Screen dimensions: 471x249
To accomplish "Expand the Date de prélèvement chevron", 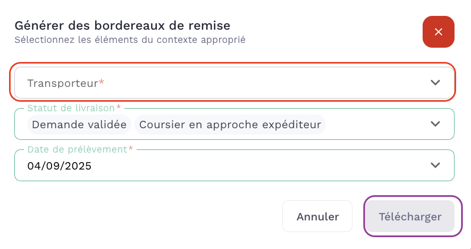I will point(435,165).
